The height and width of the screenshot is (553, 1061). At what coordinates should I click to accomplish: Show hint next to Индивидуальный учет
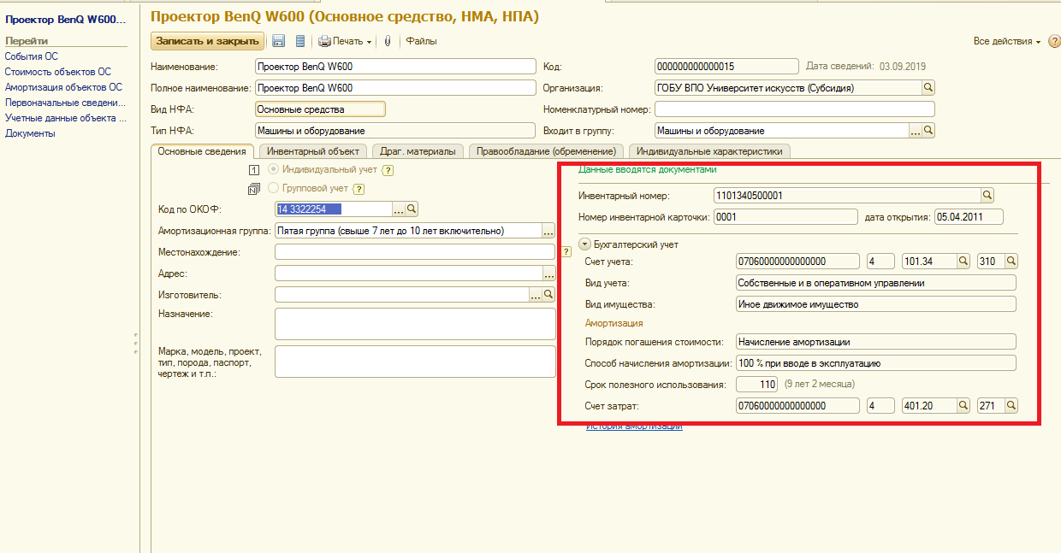(387, 170)
